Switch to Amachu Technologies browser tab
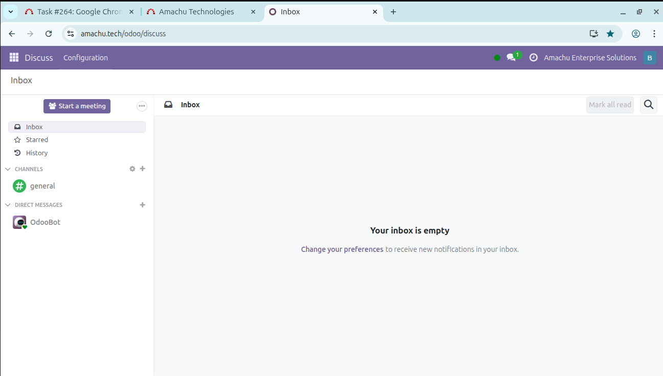 (x=196, y=12)
